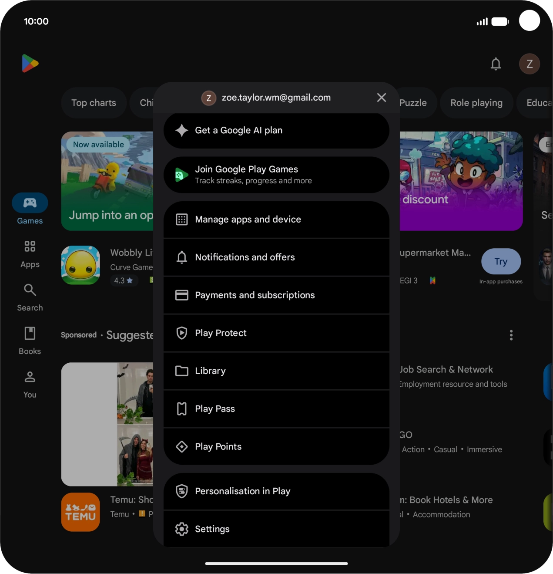Open Payments and subscriptions
The height and width of the screenshot is (574, 553).
pos(276,295)
